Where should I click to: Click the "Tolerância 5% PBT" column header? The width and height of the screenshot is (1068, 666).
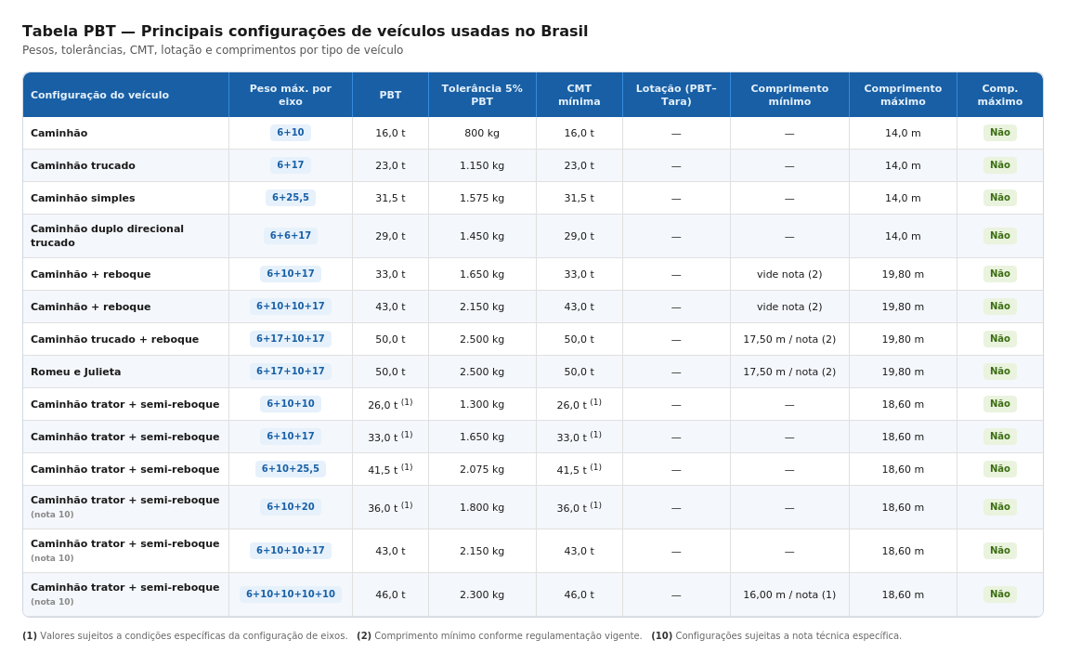coord(482,95)
